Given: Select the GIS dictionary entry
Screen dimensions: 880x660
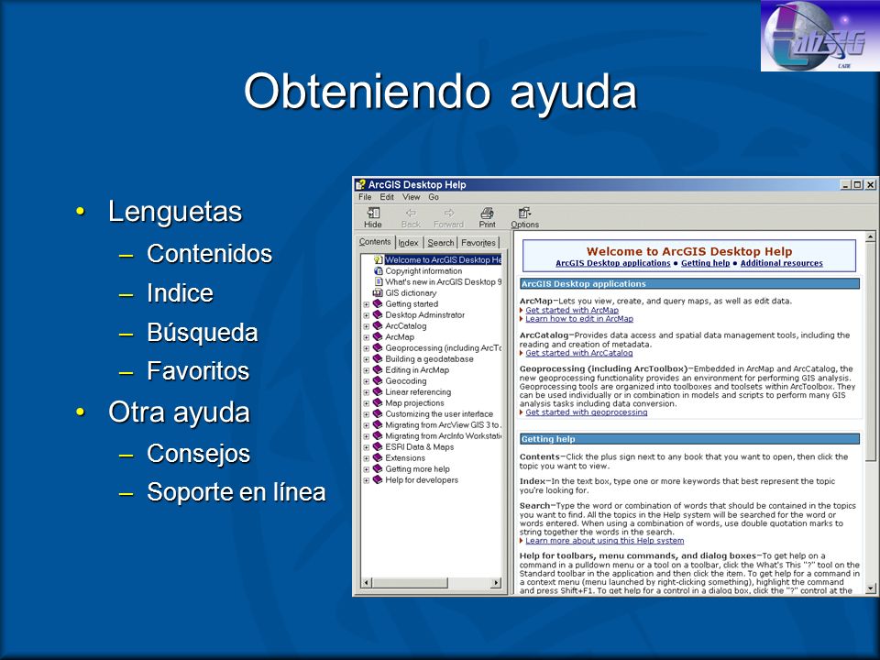Looking at the screenshot, I should tap(411, 293).
